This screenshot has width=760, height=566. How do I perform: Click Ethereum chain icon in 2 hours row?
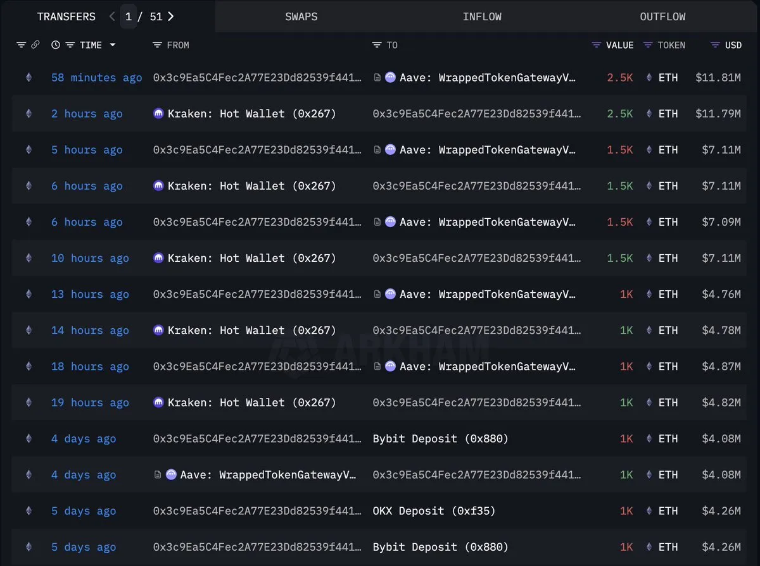click(x=28, y=114)
